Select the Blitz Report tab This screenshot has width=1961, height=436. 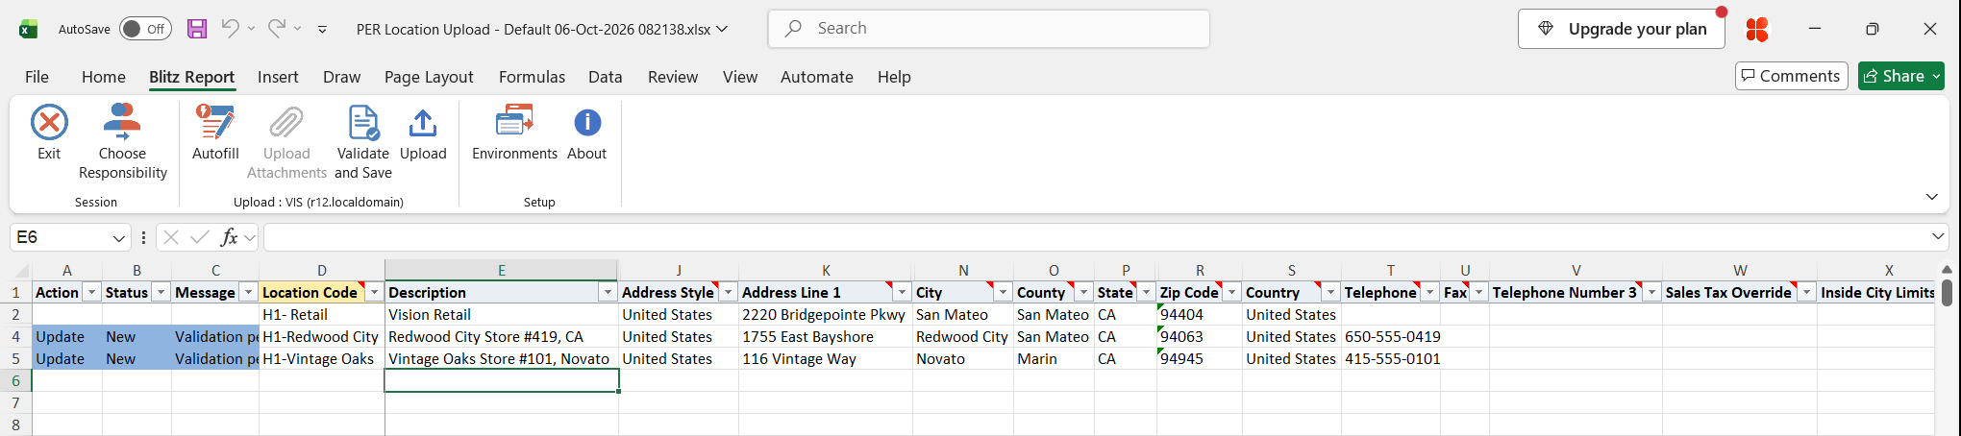191,77
